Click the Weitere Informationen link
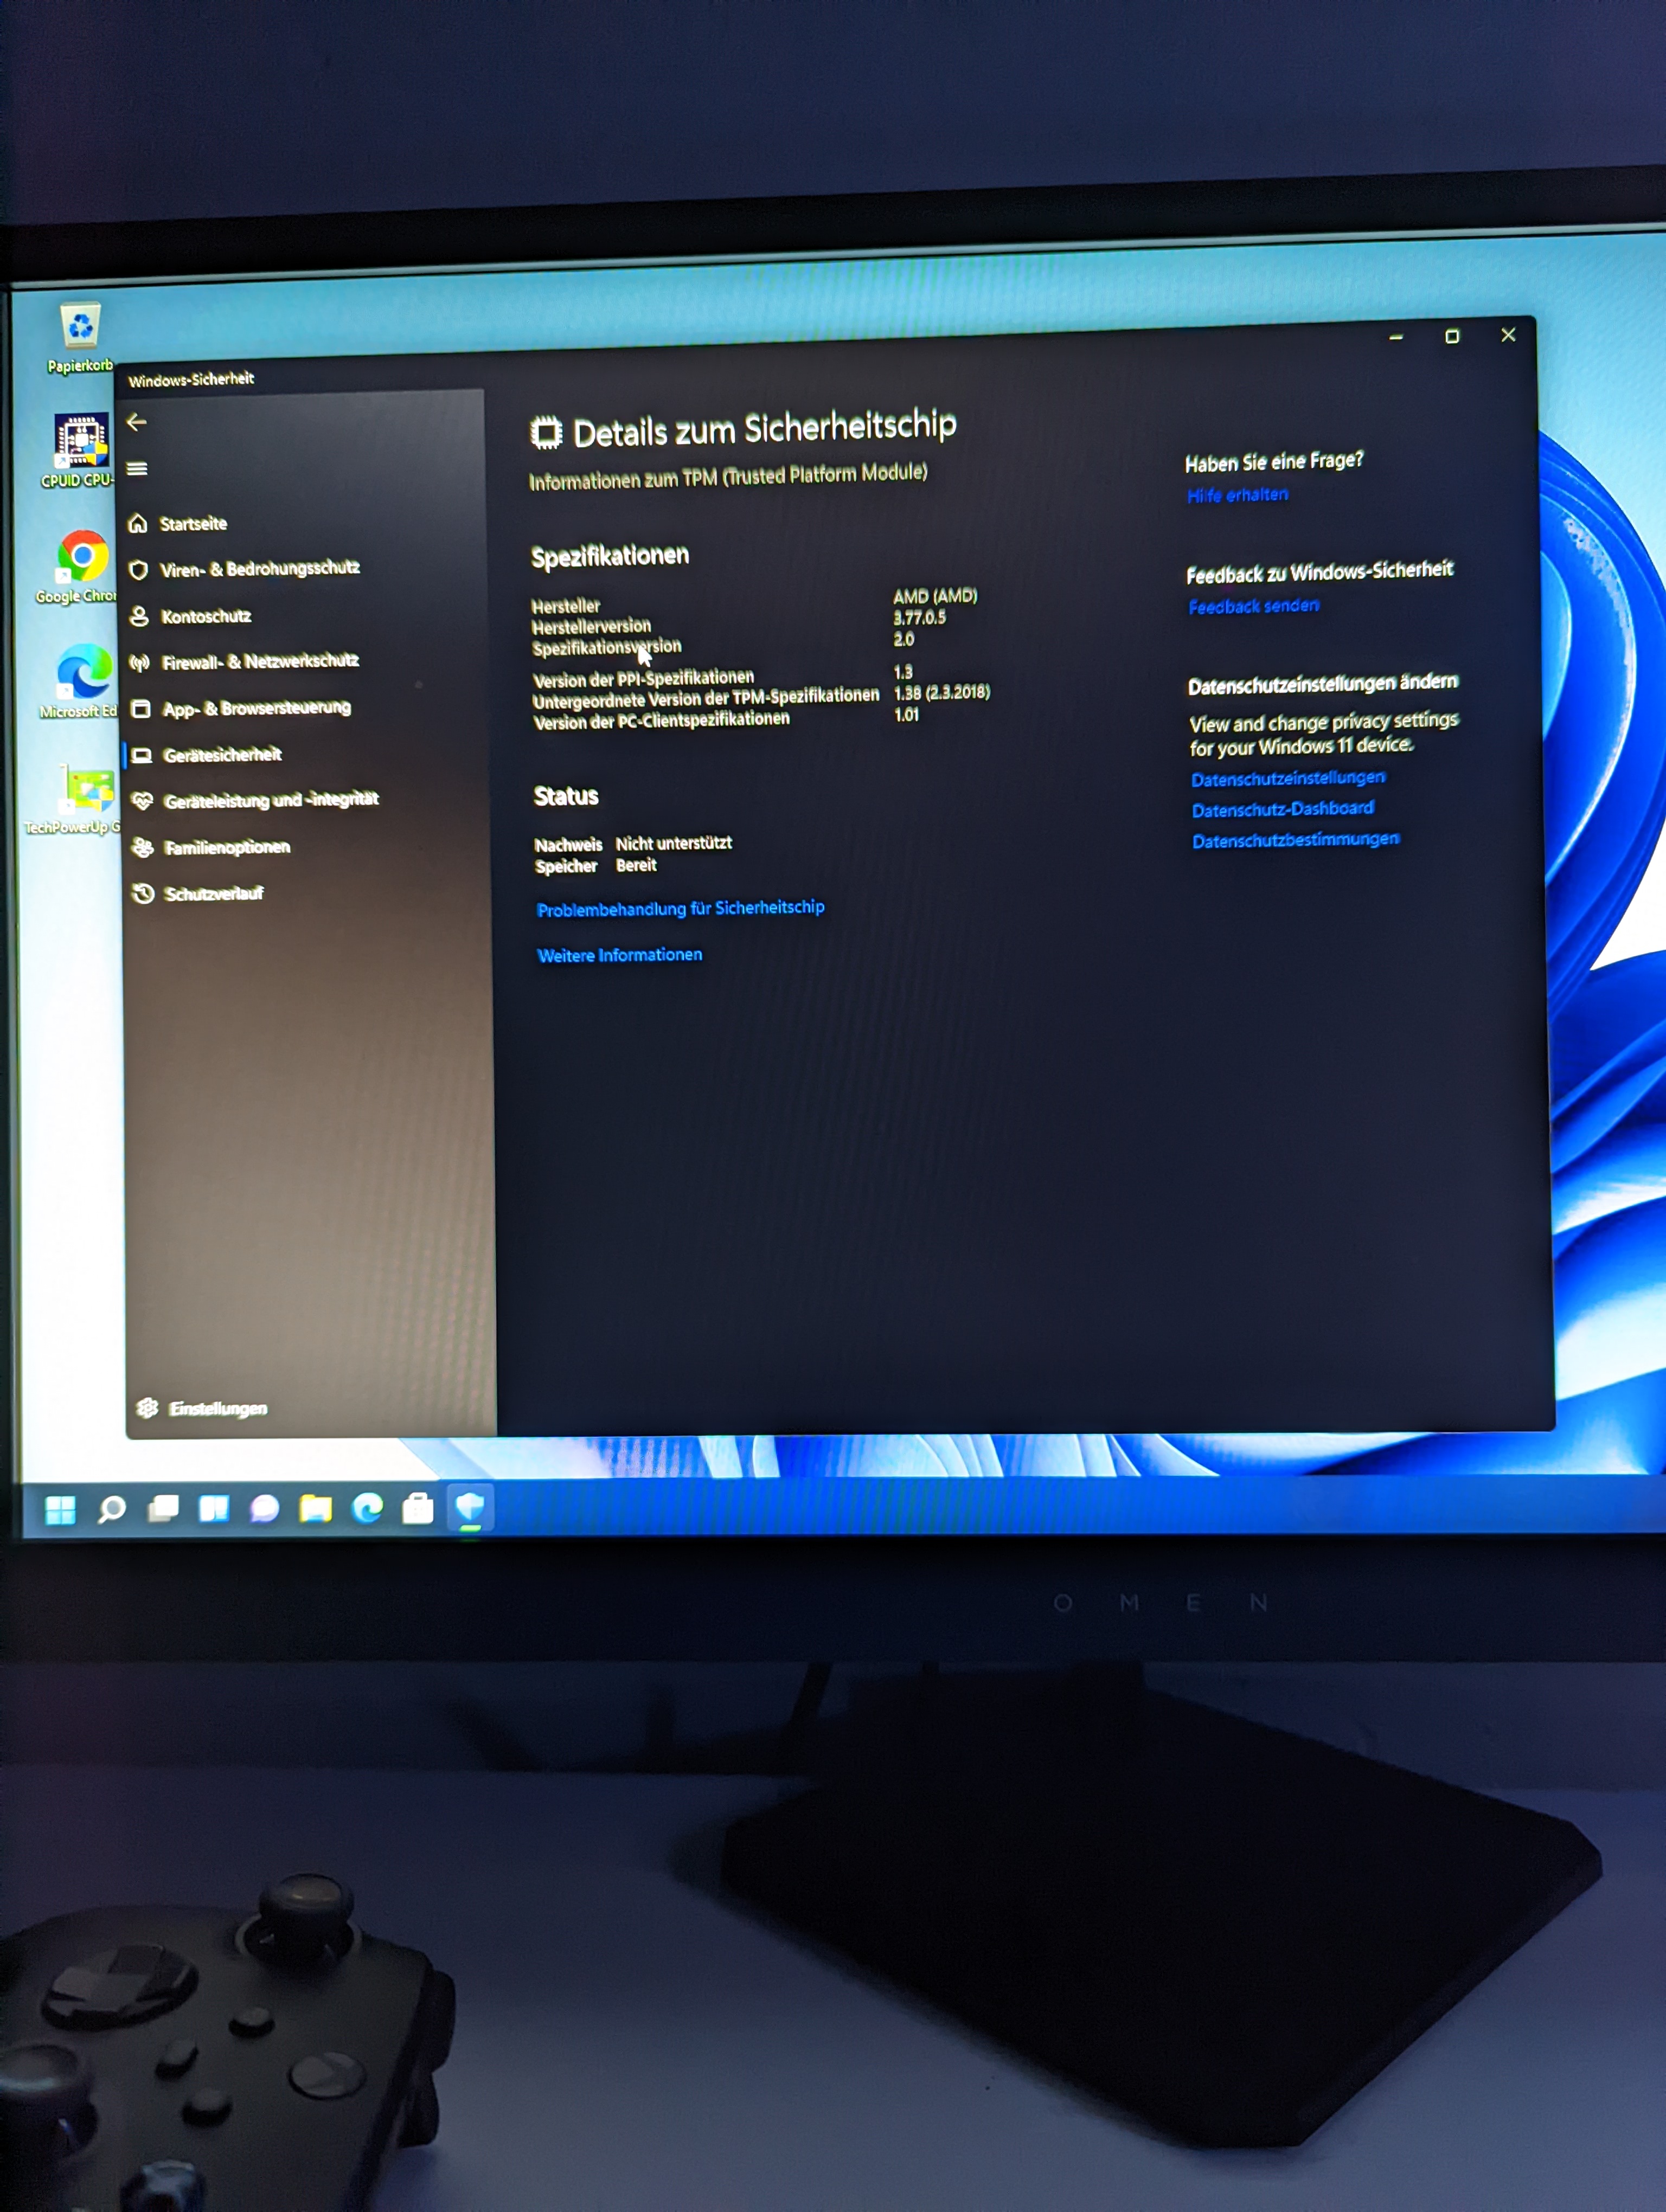The width and height of the screenshot is (1666, 2212). click(619, 956)
